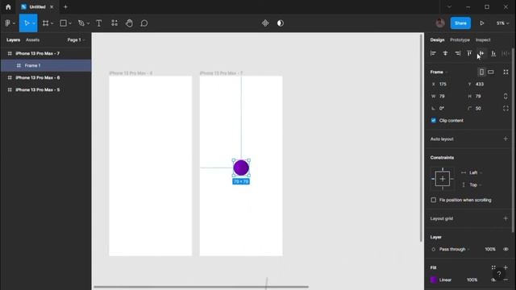
Task: Click the Align left icon
Action: [433, 53]
